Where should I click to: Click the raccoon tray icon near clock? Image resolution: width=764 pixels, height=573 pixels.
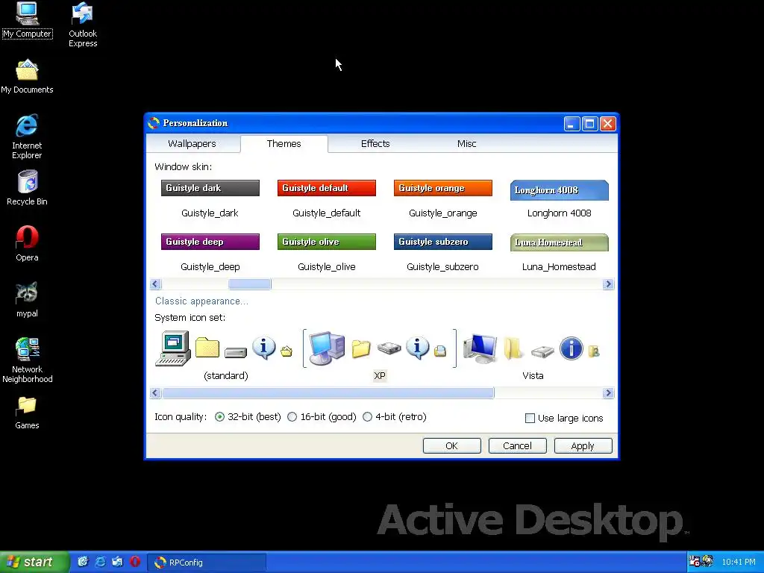tap(707, 561)
